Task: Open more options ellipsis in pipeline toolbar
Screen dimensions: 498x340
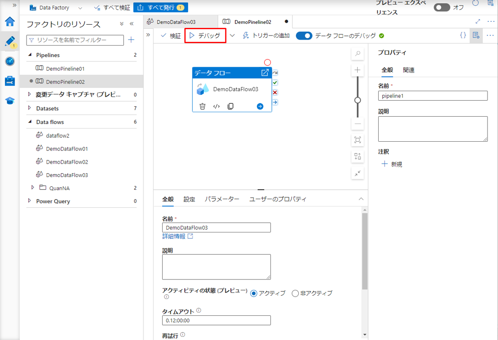Action: pos(490,35)
